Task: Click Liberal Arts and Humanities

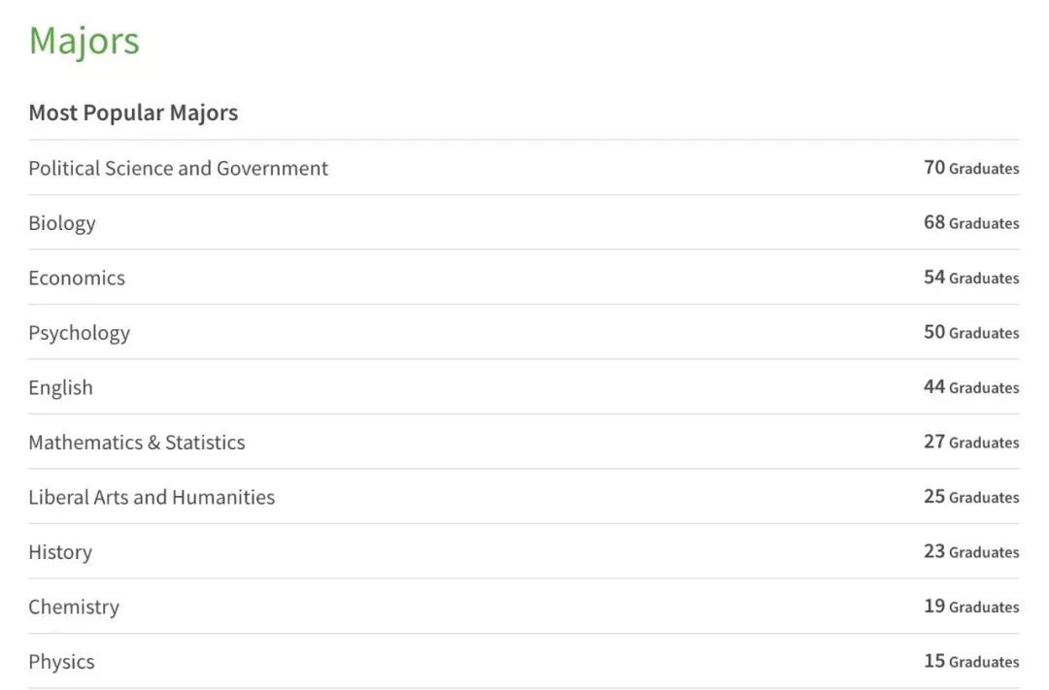Action: [x=152, y=497]
